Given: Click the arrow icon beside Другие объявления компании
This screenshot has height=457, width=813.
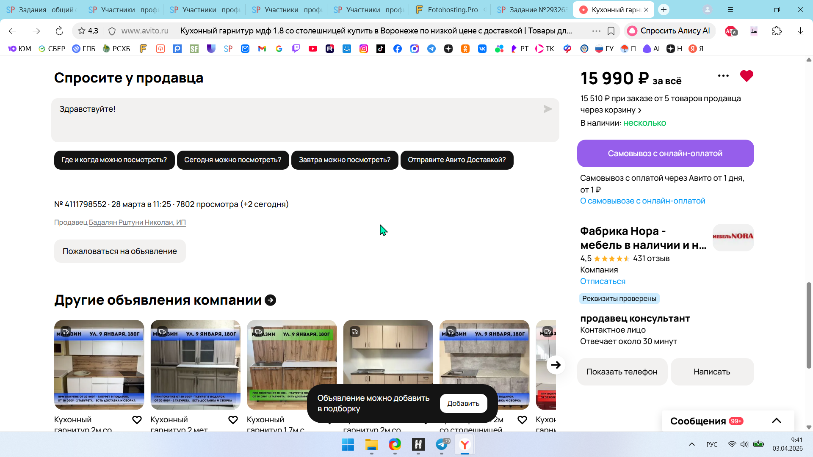Looking at the screenshot, I should [270, 300].
